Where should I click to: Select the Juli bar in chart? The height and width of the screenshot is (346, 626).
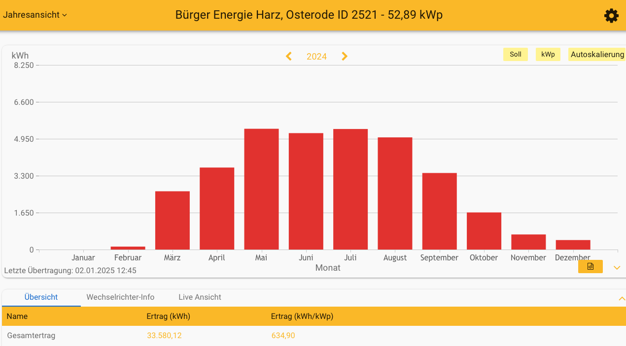350,189
